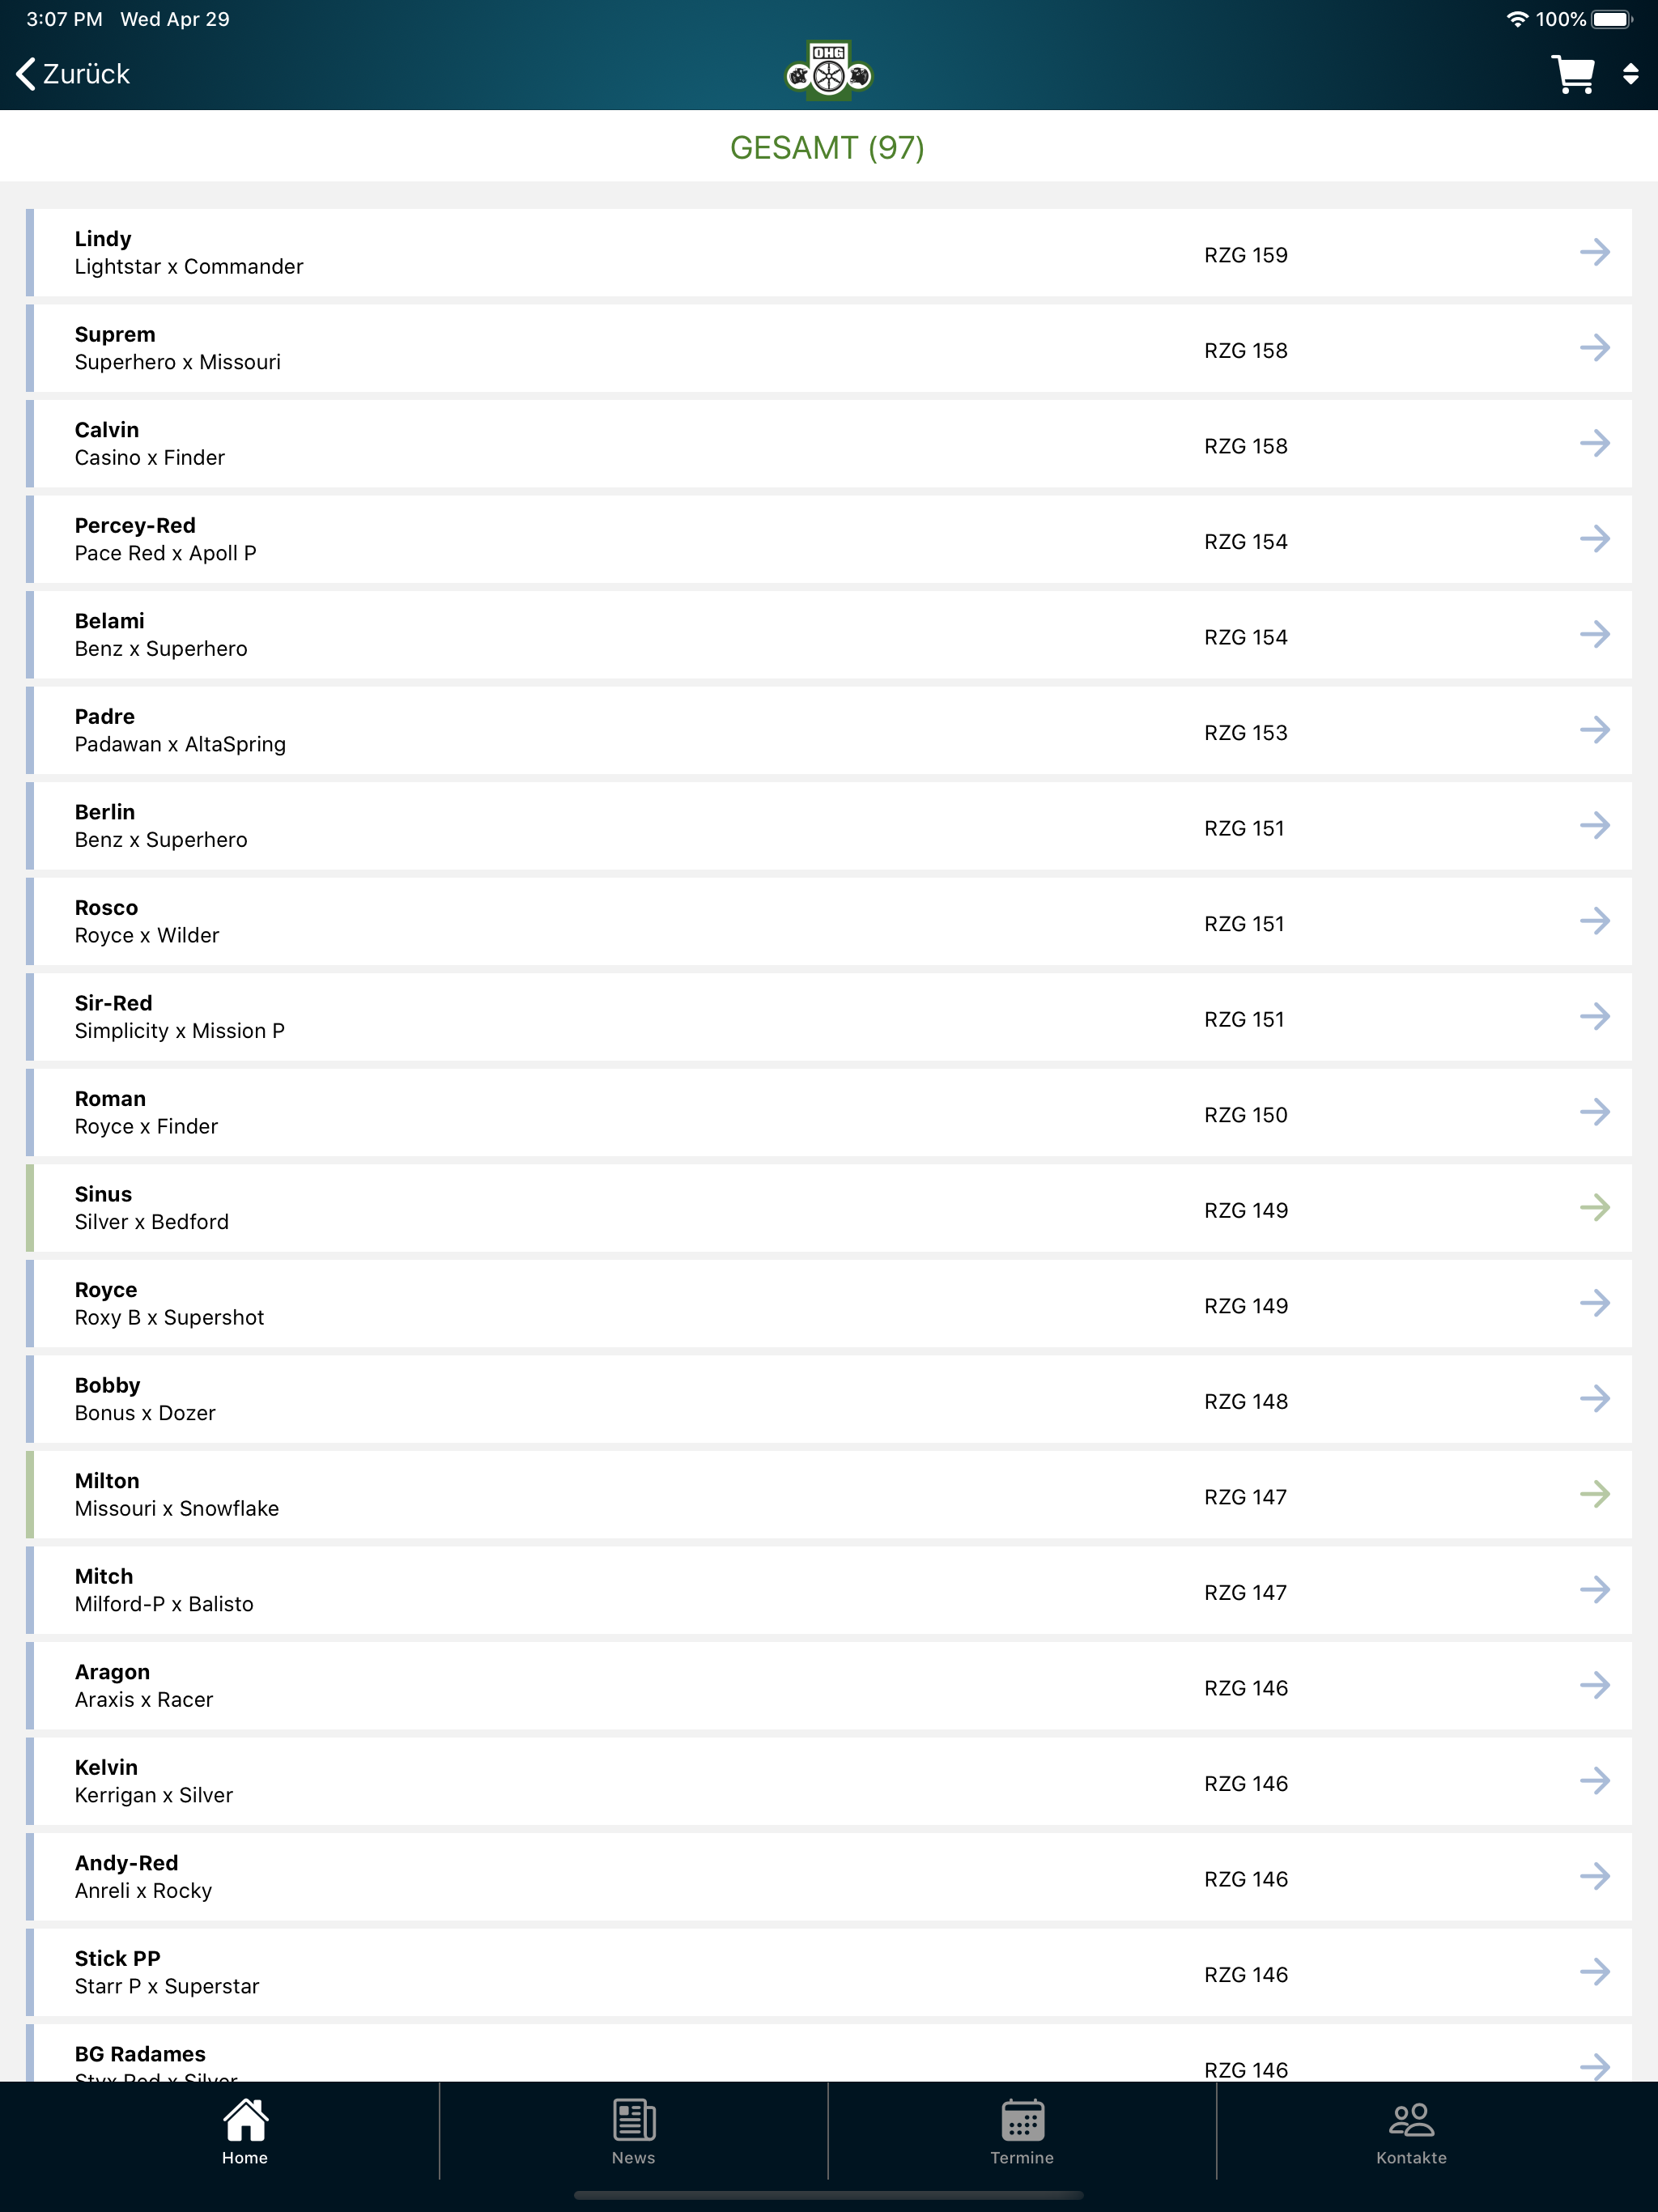Tap the GESAMT (97) heading
This screenshot has width=1658, height=2212.
coord(827,147)
